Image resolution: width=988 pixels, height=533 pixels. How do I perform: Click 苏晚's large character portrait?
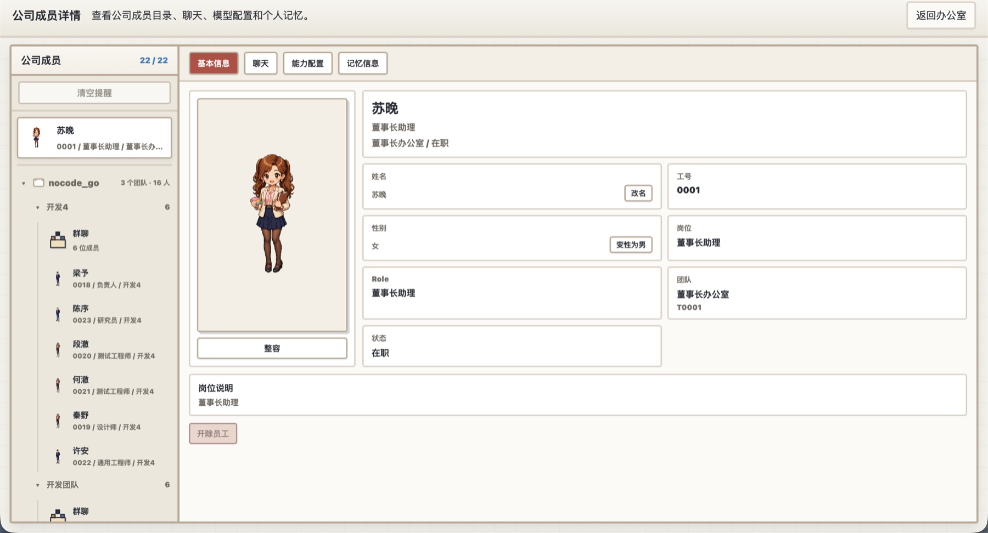273,214
